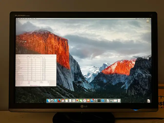
Task: Open Calendar from the Dock
Action: pos(63,101)
